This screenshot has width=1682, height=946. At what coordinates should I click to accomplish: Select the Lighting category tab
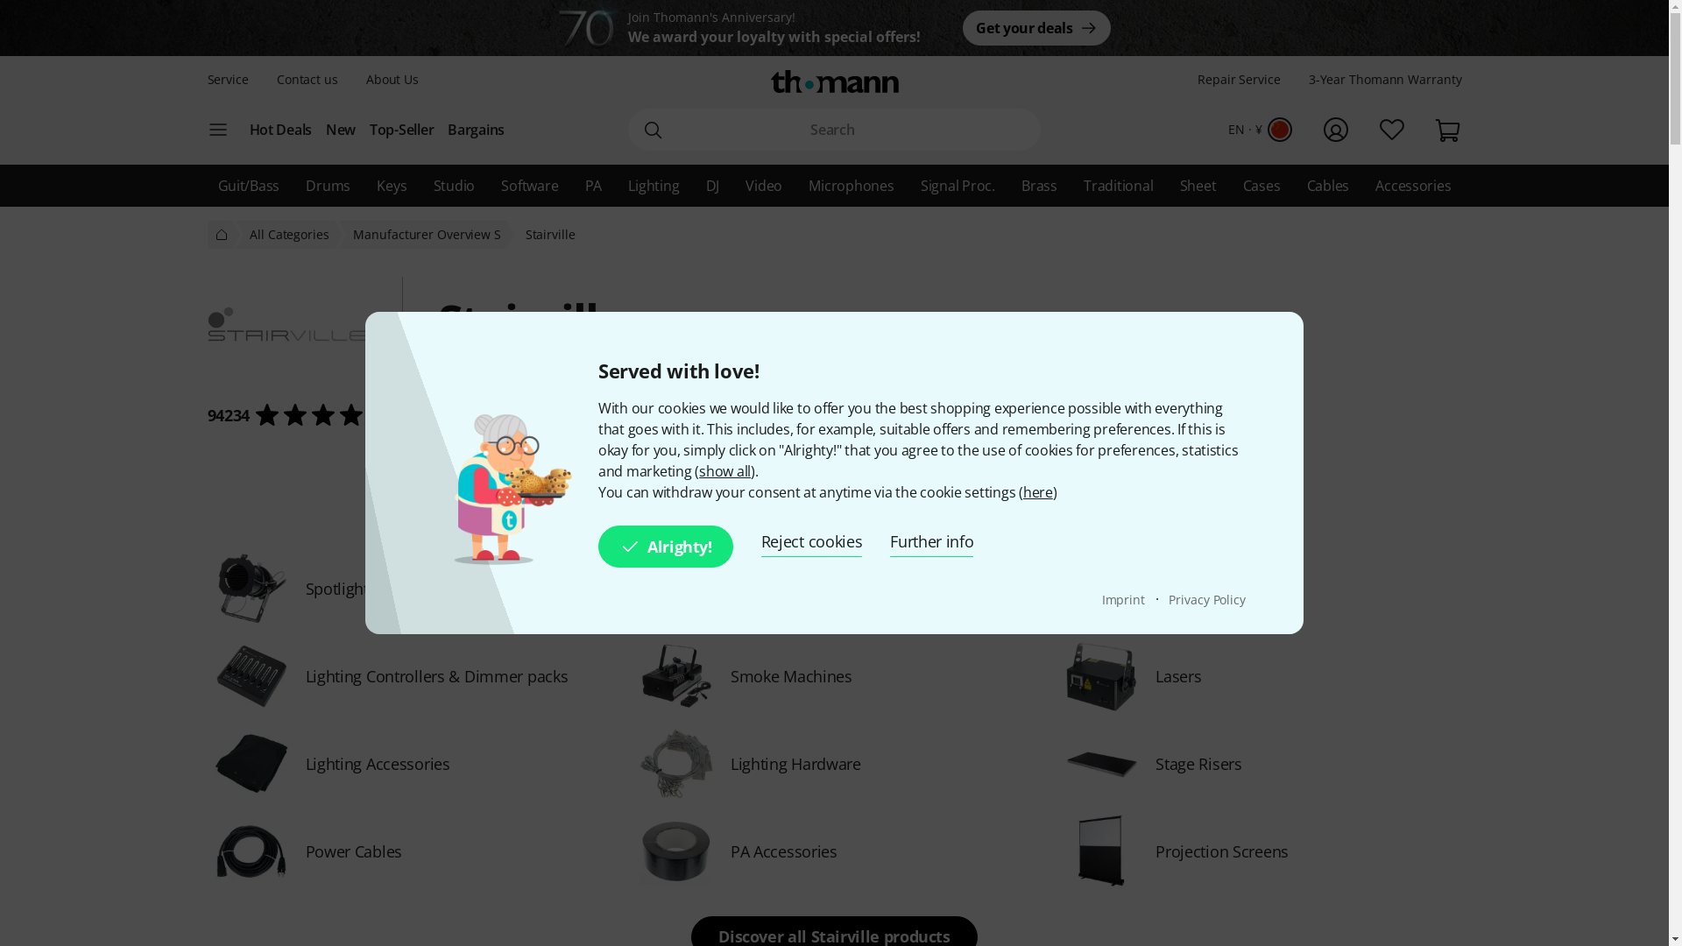tap(654, 186)
